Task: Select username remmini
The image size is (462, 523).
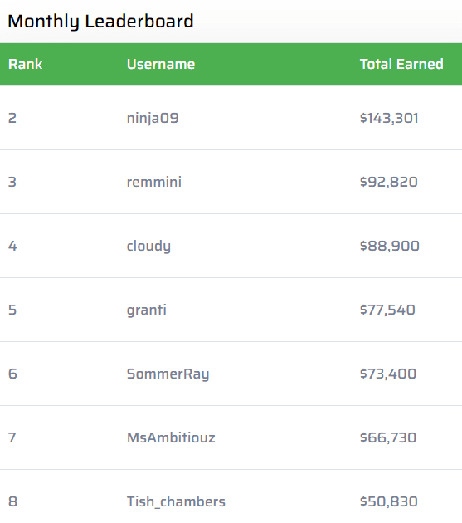Action: pos(154,182)
